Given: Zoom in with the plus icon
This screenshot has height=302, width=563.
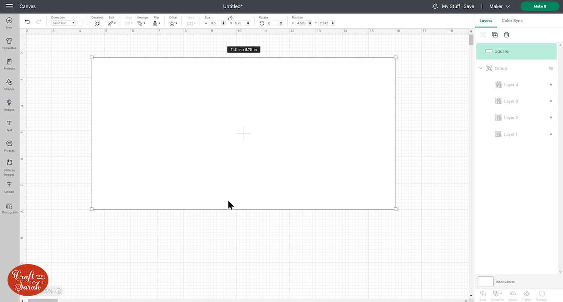Looking at the screenshot, I should pos(58,291).
